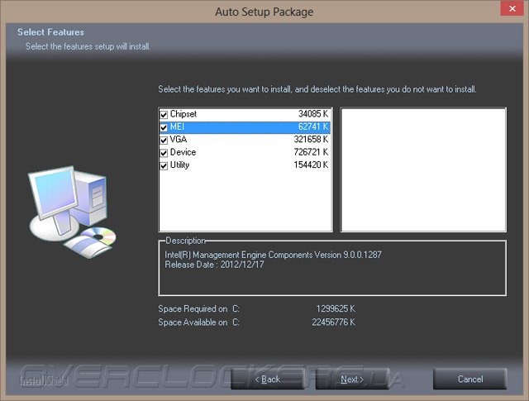Viewport: 529px width, 401px height.
Task: Uncheck the Chipset feature checkbox
Action: pos(164,115)
